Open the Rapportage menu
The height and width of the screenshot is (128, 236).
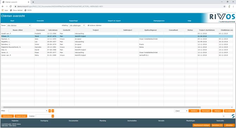74,21
